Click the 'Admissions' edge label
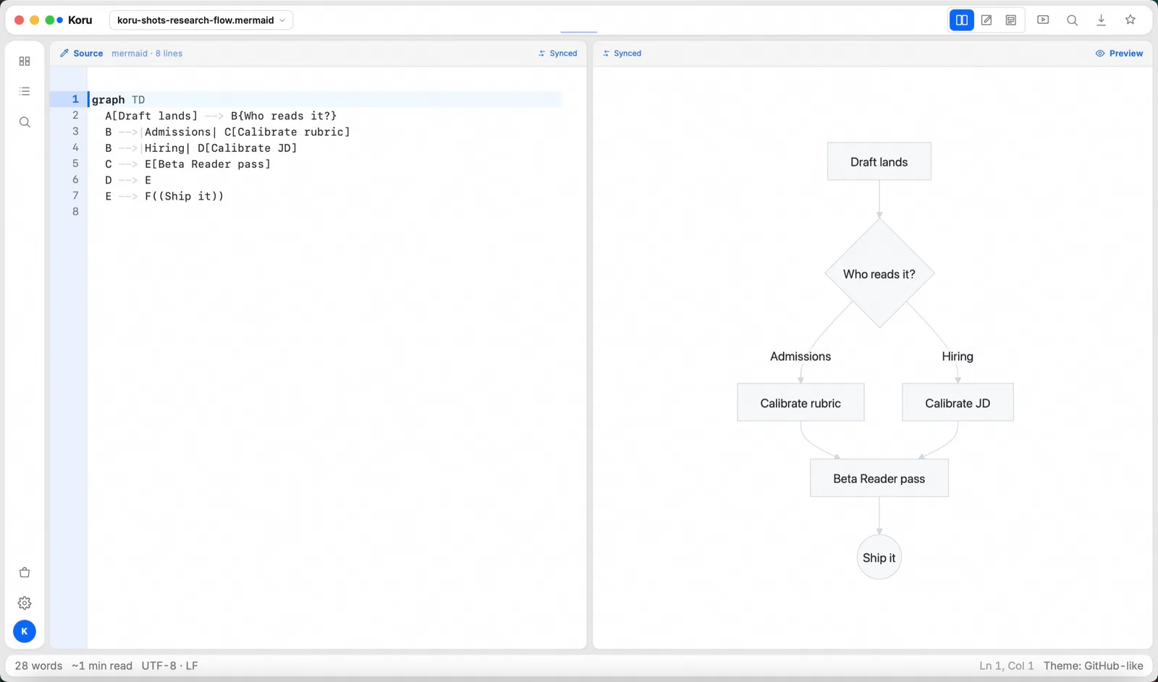The image size is (1158, 682). (x=800, y=357)
